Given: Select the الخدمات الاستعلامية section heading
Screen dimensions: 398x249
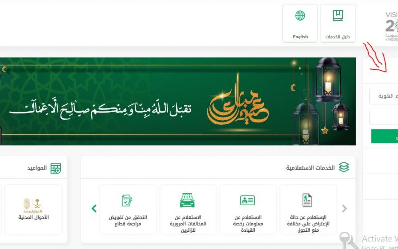Looking at the screenshot, I should [x=310, y=168].
